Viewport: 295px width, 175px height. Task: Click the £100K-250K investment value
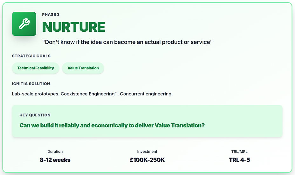click(x=147, y=160)
